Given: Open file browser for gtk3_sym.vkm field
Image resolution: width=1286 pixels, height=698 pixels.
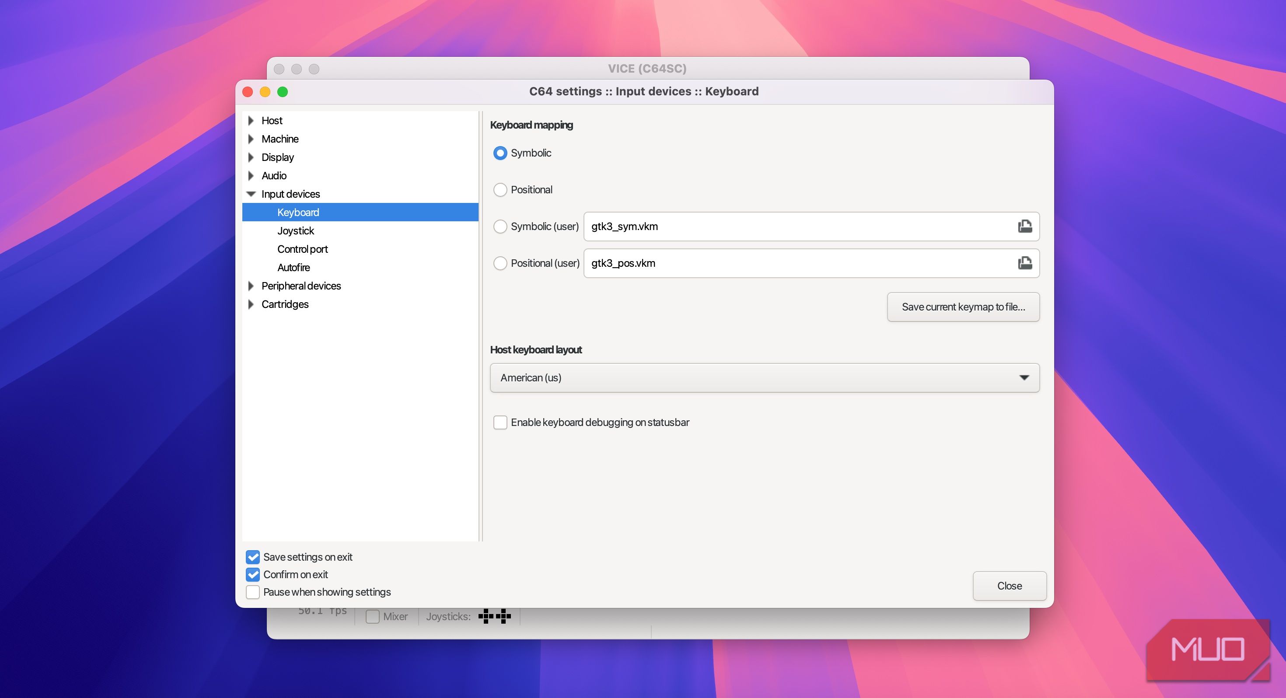Looking at the screenshot, I should (1024, 226).
